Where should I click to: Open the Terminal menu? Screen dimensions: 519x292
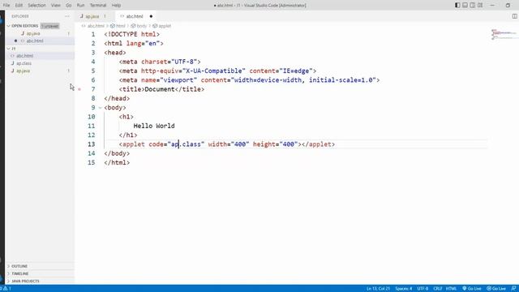click(98, 6)
